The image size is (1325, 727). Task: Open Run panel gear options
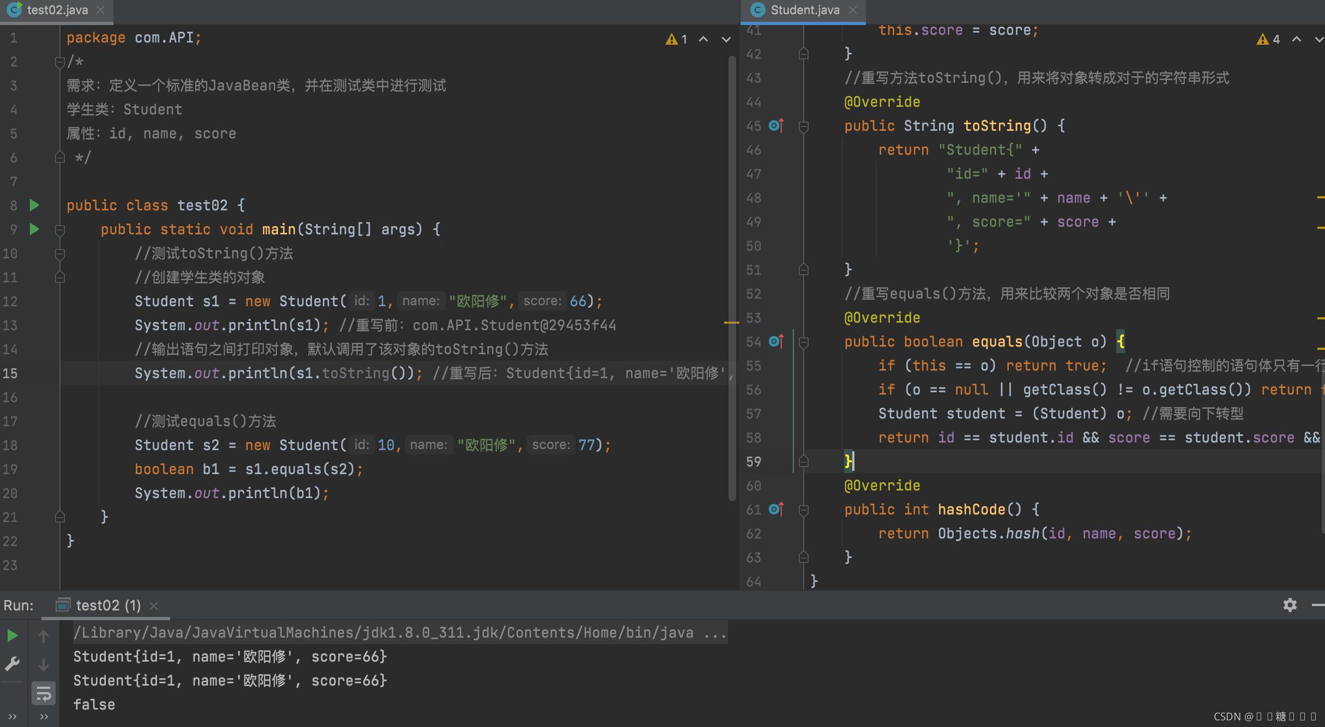pos(1290,605)
